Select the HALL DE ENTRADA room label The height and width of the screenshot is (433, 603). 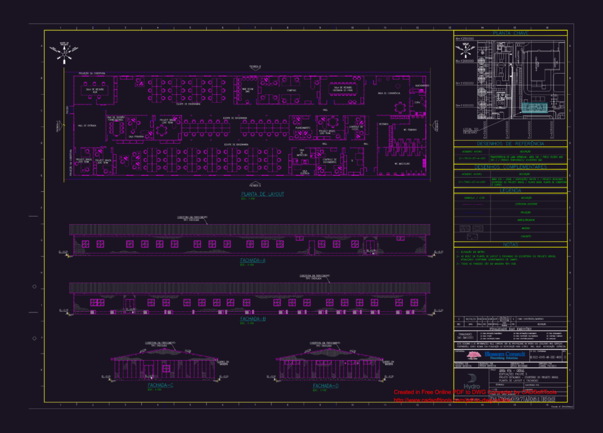87,126
